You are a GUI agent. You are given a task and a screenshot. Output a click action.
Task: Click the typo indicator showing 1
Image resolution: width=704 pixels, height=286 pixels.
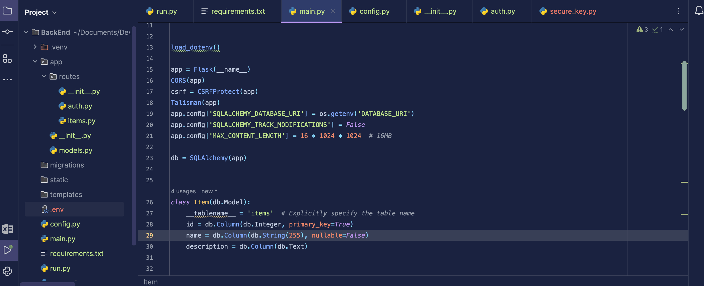(x=658, y=29)
